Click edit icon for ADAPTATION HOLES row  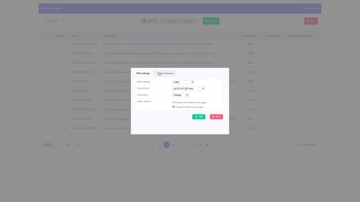pos(47,63)
